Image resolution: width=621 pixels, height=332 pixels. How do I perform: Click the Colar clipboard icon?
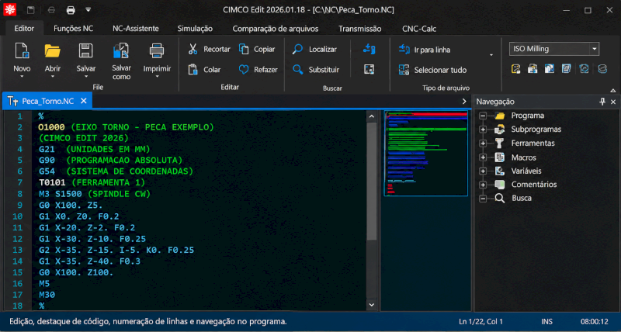tap(193, 70)
